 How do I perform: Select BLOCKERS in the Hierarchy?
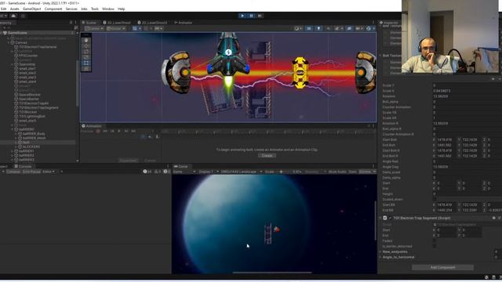pyautogui.click(x=31, y=146)
